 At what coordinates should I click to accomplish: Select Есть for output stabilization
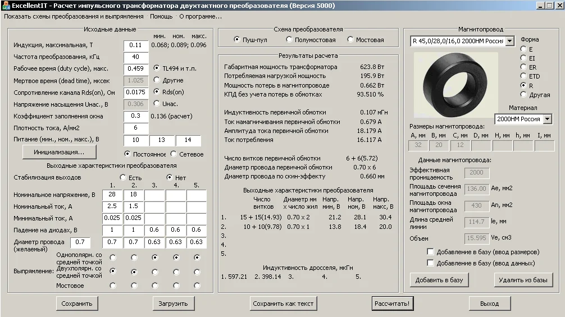[123, 177]
